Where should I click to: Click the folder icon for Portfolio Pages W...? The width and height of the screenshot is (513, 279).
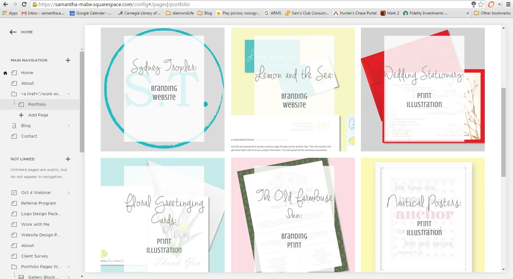[x=14, y=267]
